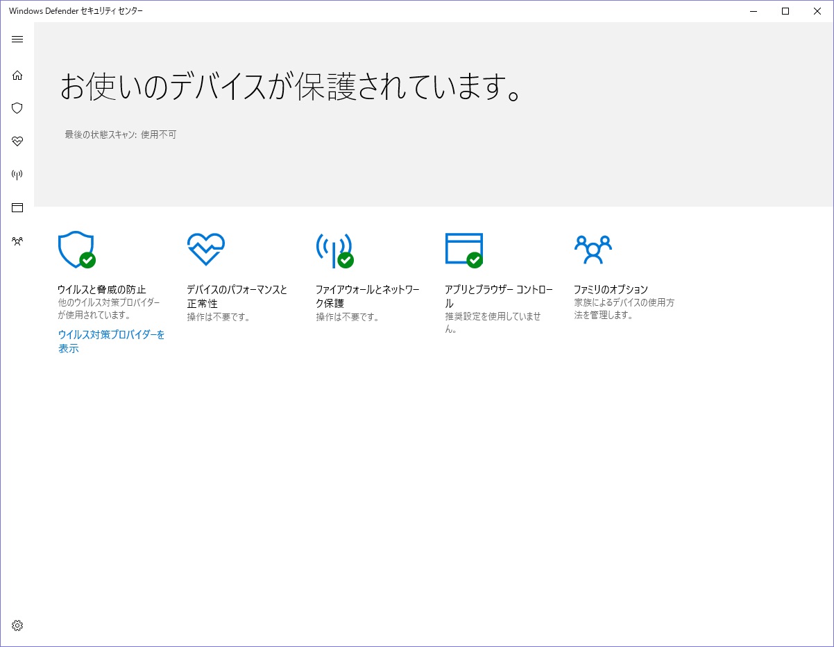Go to Home in the sidebar
The width and height of the screenshot is (834, 647).
(x=17, y=75)
